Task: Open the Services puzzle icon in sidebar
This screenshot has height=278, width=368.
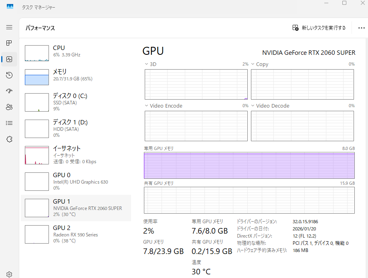Action: (x=9, y=139)
